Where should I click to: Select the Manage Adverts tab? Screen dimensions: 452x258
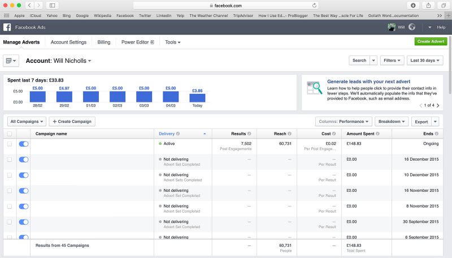click(x=21, y=42)
